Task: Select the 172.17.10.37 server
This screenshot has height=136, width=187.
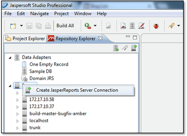Action: pos(42,106)
